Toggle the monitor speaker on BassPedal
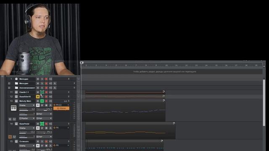This screenshot has height=151, width=269. pos(50,124)
